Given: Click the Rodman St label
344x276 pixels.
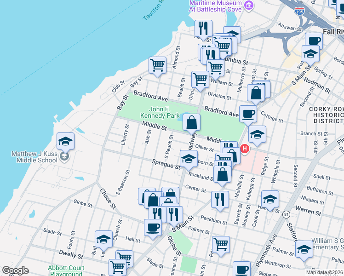Looking at the screenshot, I should pos(317,86).
